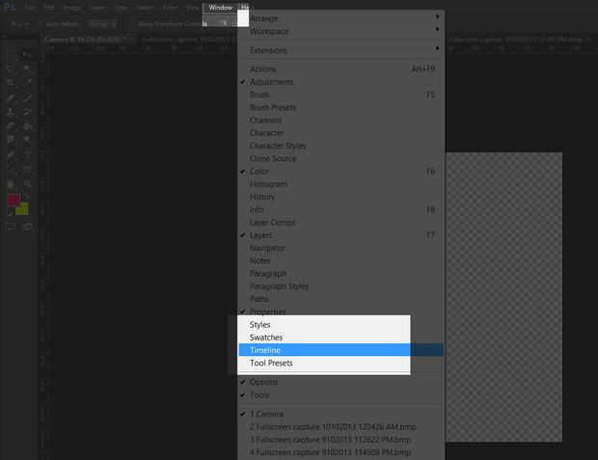Switch to document 2 Fullscreen capture 120426 AM.bmp
Image resolution: width=598 pixels, height=460 pixels.
pyautogui.click(x=340, y=427)
